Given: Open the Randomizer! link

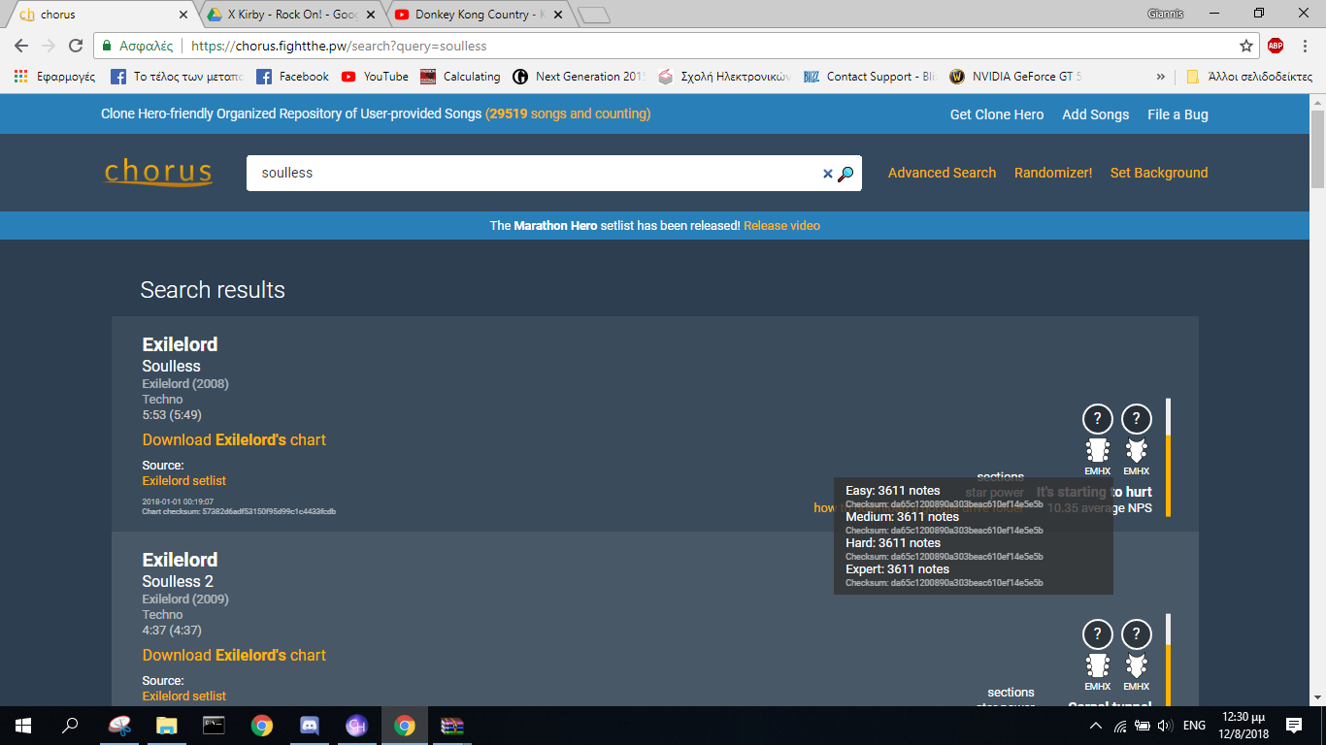Looking at the screenshot, I should click(1053, 173).
